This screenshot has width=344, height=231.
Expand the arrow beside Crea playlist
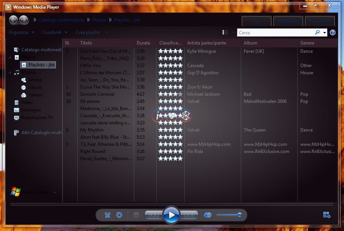pyautogui.click(x=107, y=32)
